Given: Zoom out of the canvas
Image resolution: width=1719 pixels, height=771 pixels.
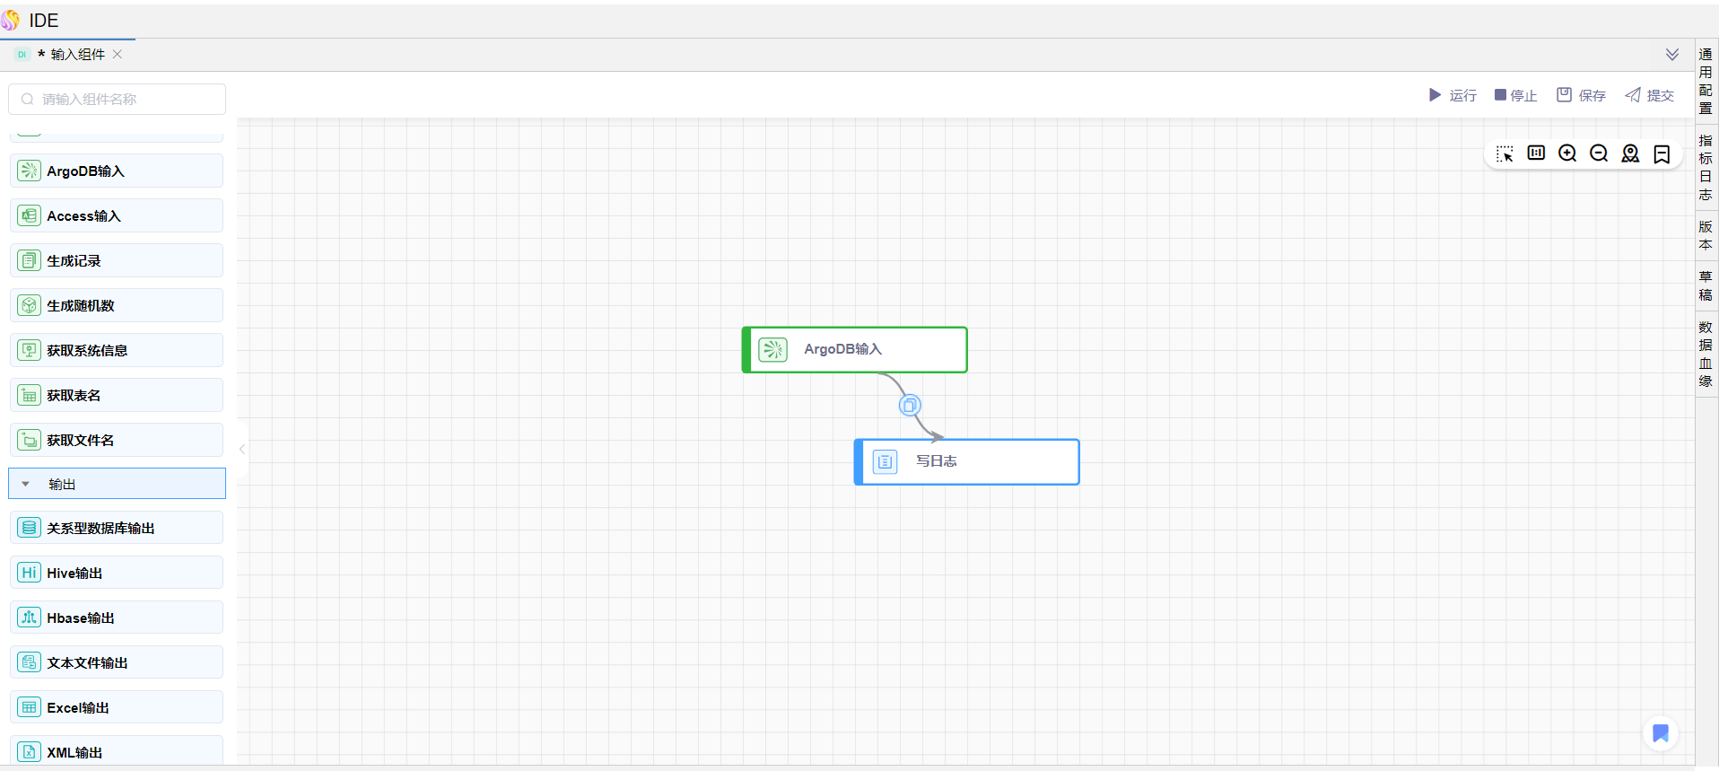Looking at the screenshot, I should tap(1599, 153).
